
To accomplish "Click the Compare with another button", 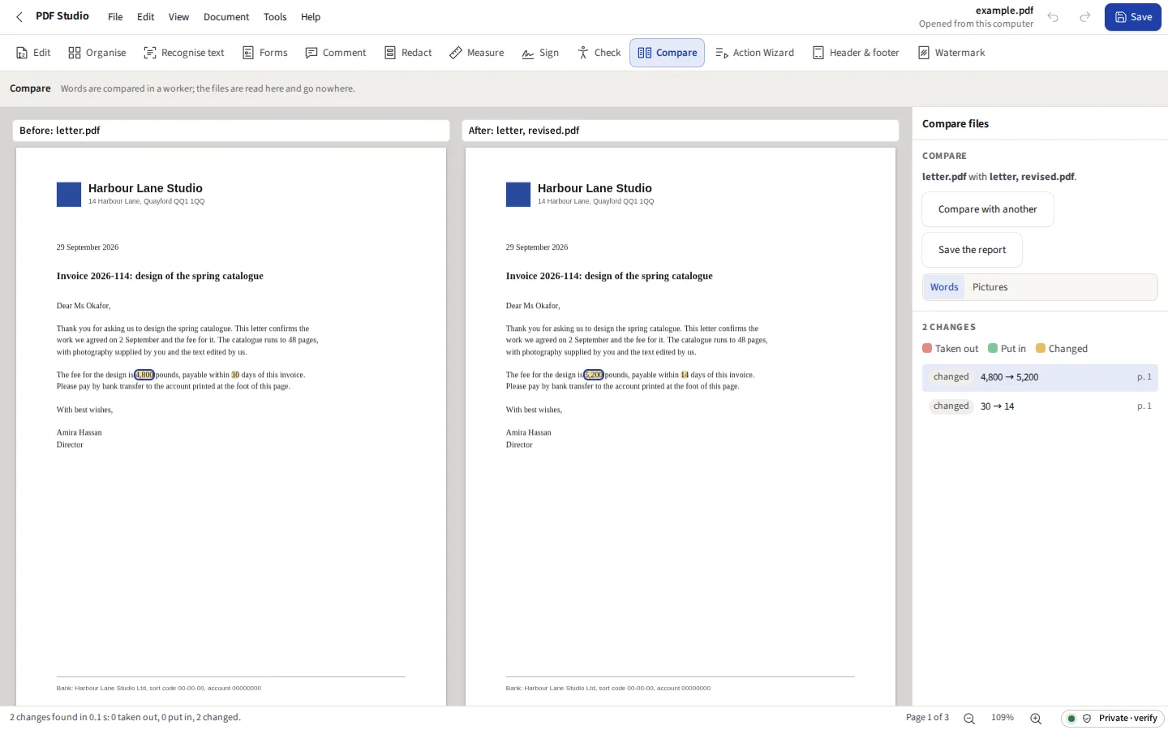I will pos(988,209).
